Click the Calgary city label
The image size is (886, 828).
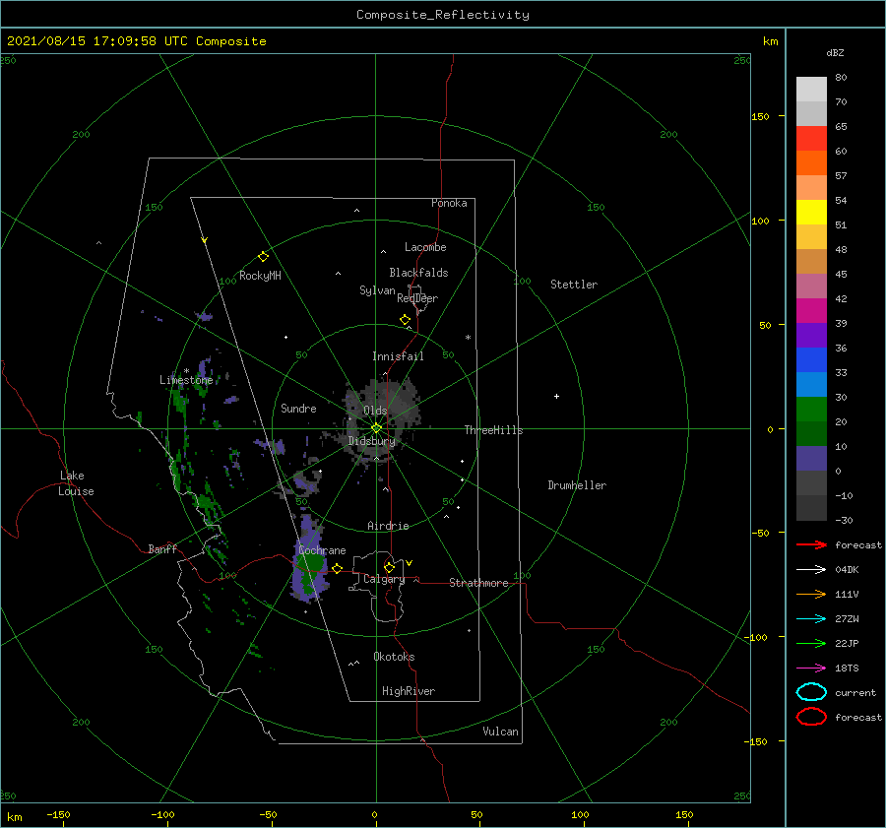click(384, 579)
